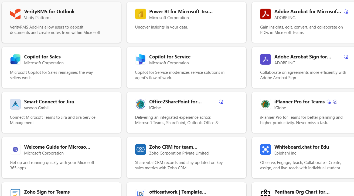354x196 pixels.
Task: Click the iPlanner Pro for Teams icon
Action: 265,104
